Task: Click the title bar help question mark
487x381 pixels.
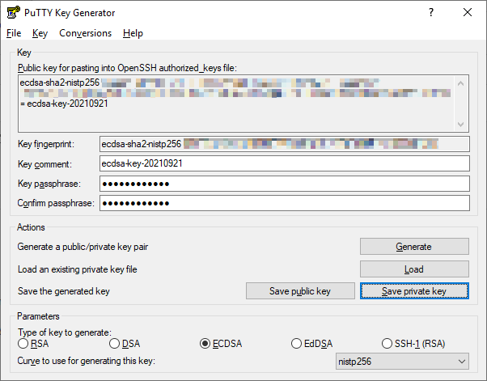Action: pyautogui.click(x=430, y=13)
